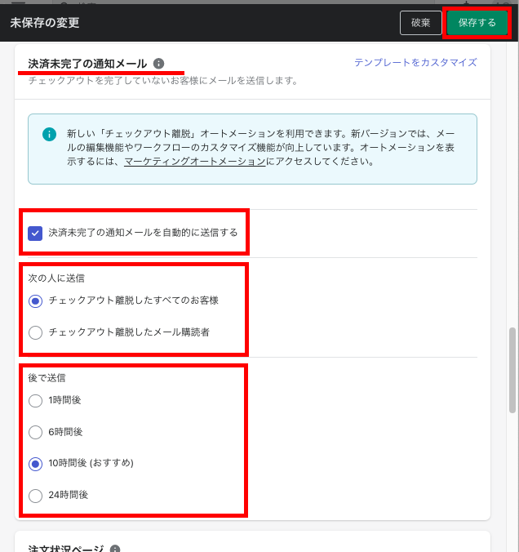The image size is (519, 552).
Task: Click the green 保存する button
Action: point(477,23)
